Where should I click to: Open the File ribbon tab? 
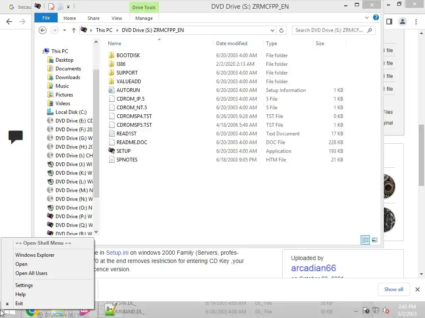[46, 18]
